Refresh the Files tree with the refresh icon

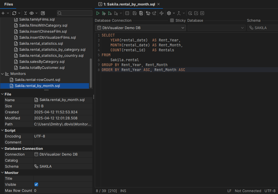click(x=14, y=13)
